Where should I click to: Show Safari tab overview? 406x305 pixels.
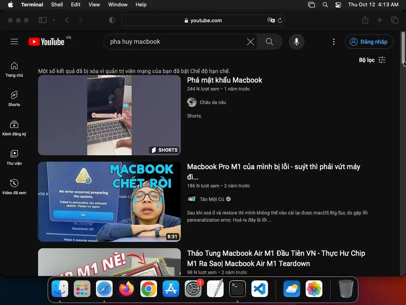point(395,20)
